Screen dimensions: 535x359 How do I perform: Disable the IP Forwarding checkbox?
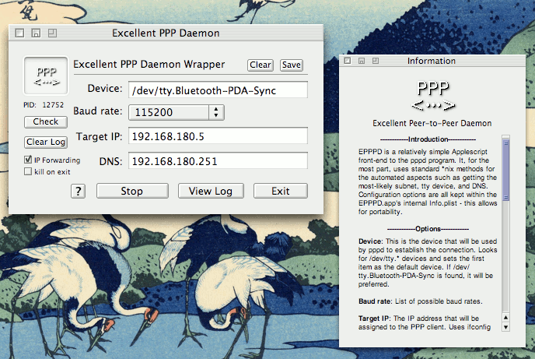[28, 160]
